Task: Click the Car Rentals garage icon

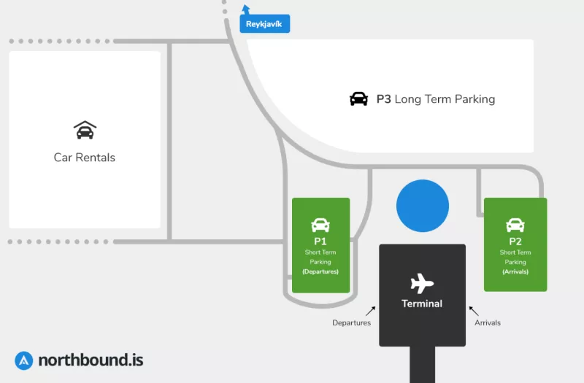Action: tap(85, 130)
